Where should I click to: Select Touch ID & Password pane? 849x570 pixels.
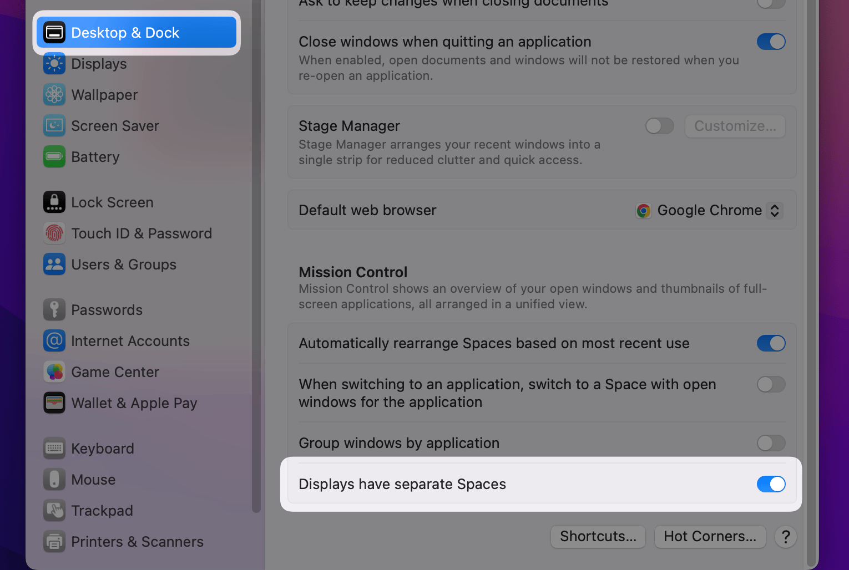[137, 233]
